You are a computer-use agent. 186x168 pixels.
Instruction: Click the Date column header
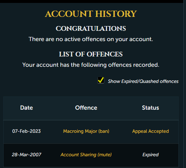pyautogui.click(x=26, y=108)
